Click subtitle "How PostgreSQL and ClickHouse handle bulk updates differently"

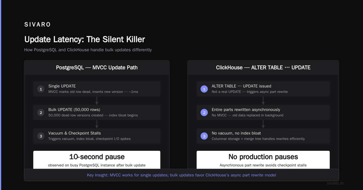(88, 50)
